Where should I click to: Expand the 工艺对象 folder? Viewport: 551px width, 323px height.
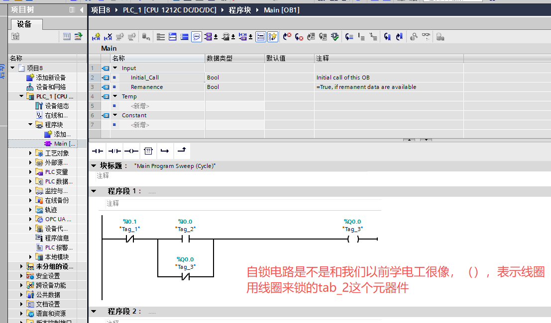click(x=30, y=153)
